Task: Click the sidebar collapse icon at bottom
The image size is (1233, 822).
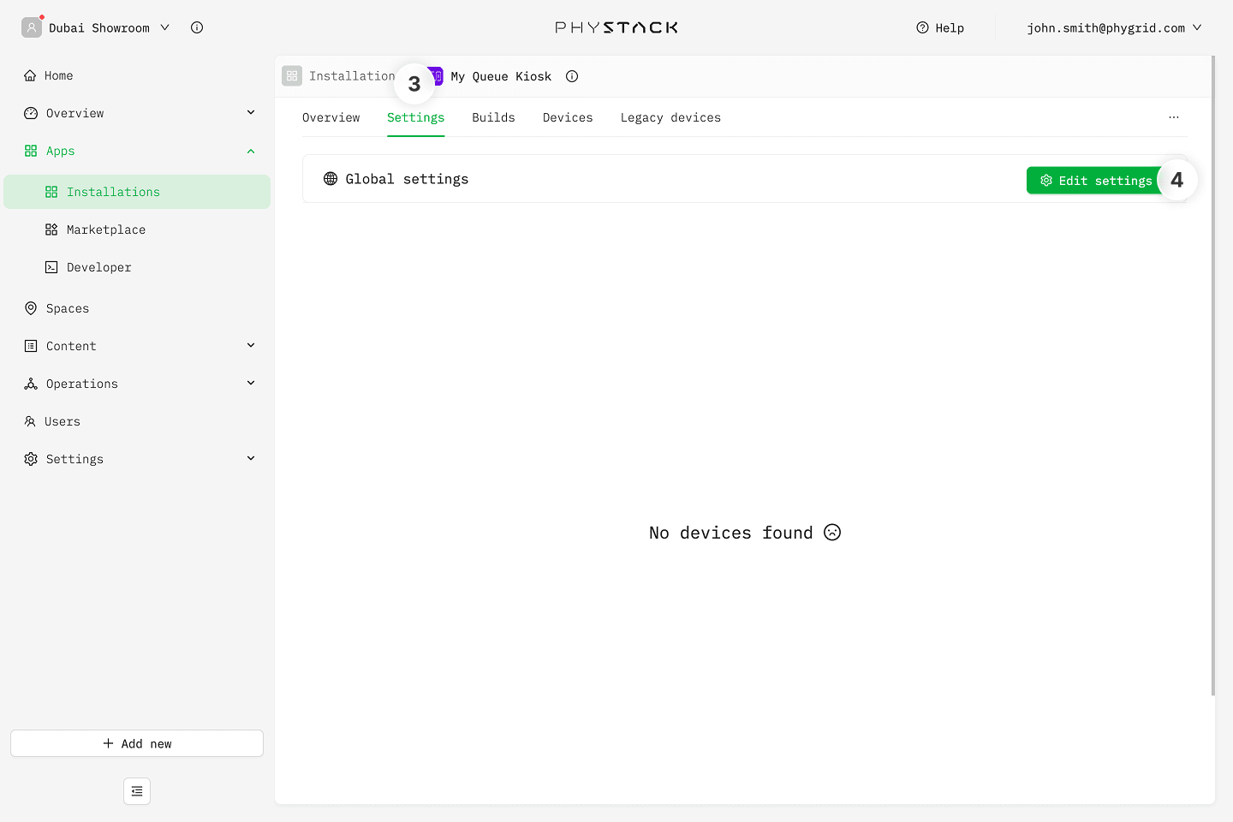Action: coord(137,791)
